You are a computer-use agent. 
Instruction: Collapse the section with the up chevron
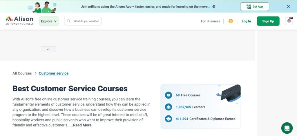click(48, 49)
